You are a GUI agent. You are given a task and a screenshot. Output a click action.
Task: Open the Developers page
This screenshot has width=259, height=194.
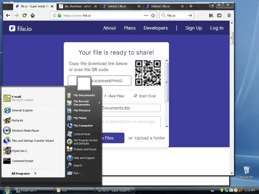[x=156, y=28]
